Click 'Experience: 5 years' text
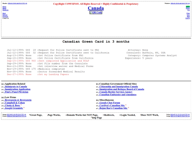This screenshot has width=192, height=144. point(139,58)
